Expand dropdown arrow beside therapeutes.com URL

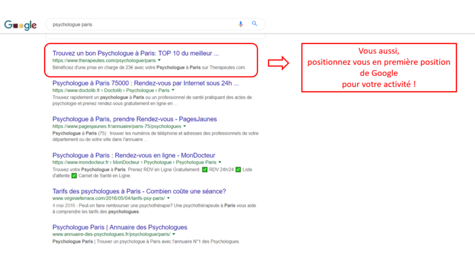coord(159,61)
